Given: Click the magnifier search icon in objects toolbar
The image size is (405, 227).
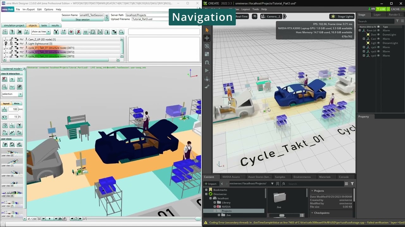Looking at the screenshot, I should click(x=121, y=32).
